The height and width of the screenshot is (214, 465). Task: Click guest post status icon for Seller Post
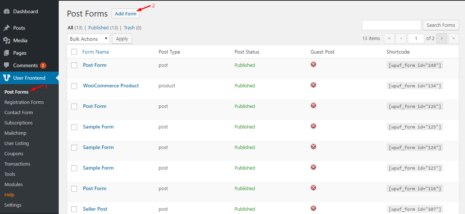pos(313,208)
